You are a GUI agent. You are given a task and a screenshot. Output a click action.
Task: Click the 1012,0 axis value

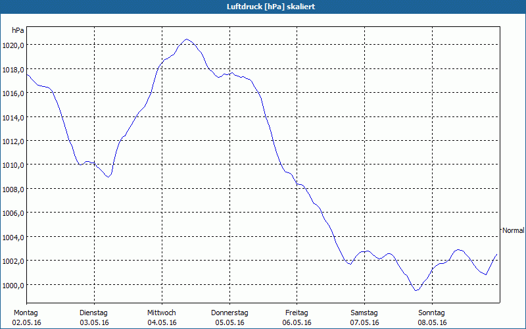tap(13, 141)
